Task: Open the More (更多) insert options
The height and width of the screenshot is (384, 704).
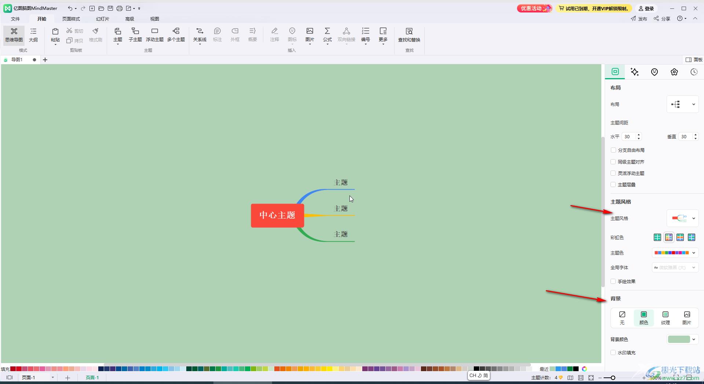Action: point(383,35)
